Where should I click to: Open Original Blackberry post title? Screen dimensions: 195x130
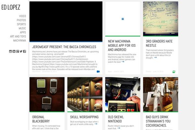(41, 119)
